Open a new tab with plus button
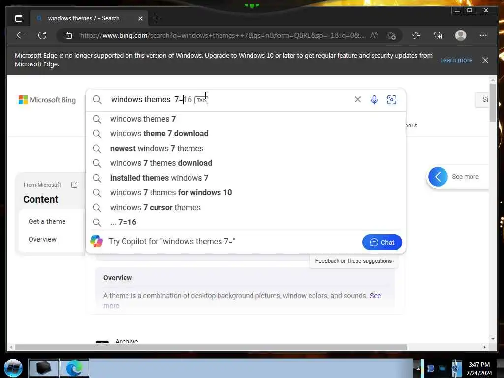The height and width of the screenshot is (378, 504). [x=157, y=18]
